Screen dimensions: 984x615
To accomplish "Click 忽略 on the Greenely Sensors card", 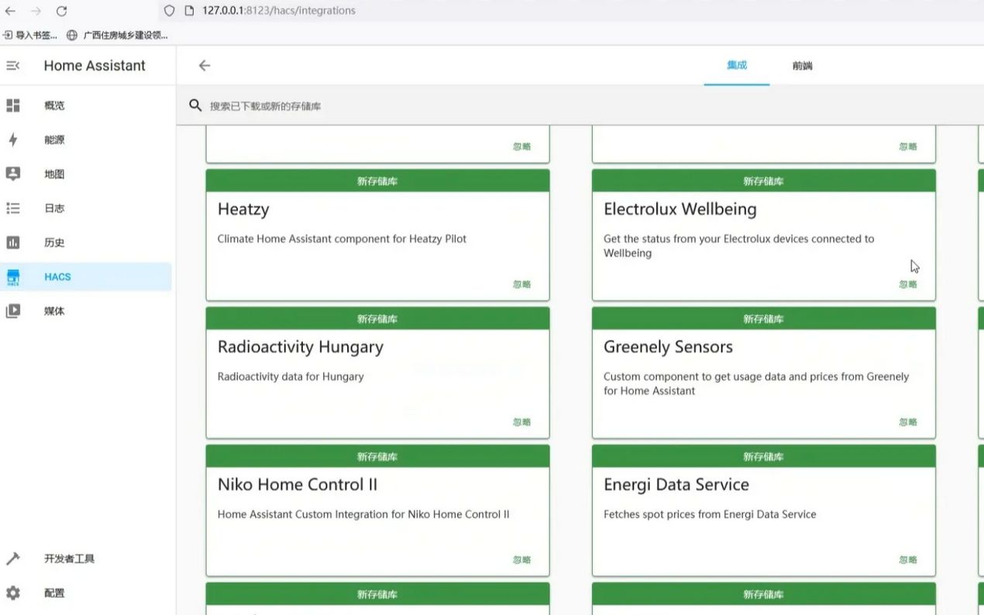I will click(908, 422).
